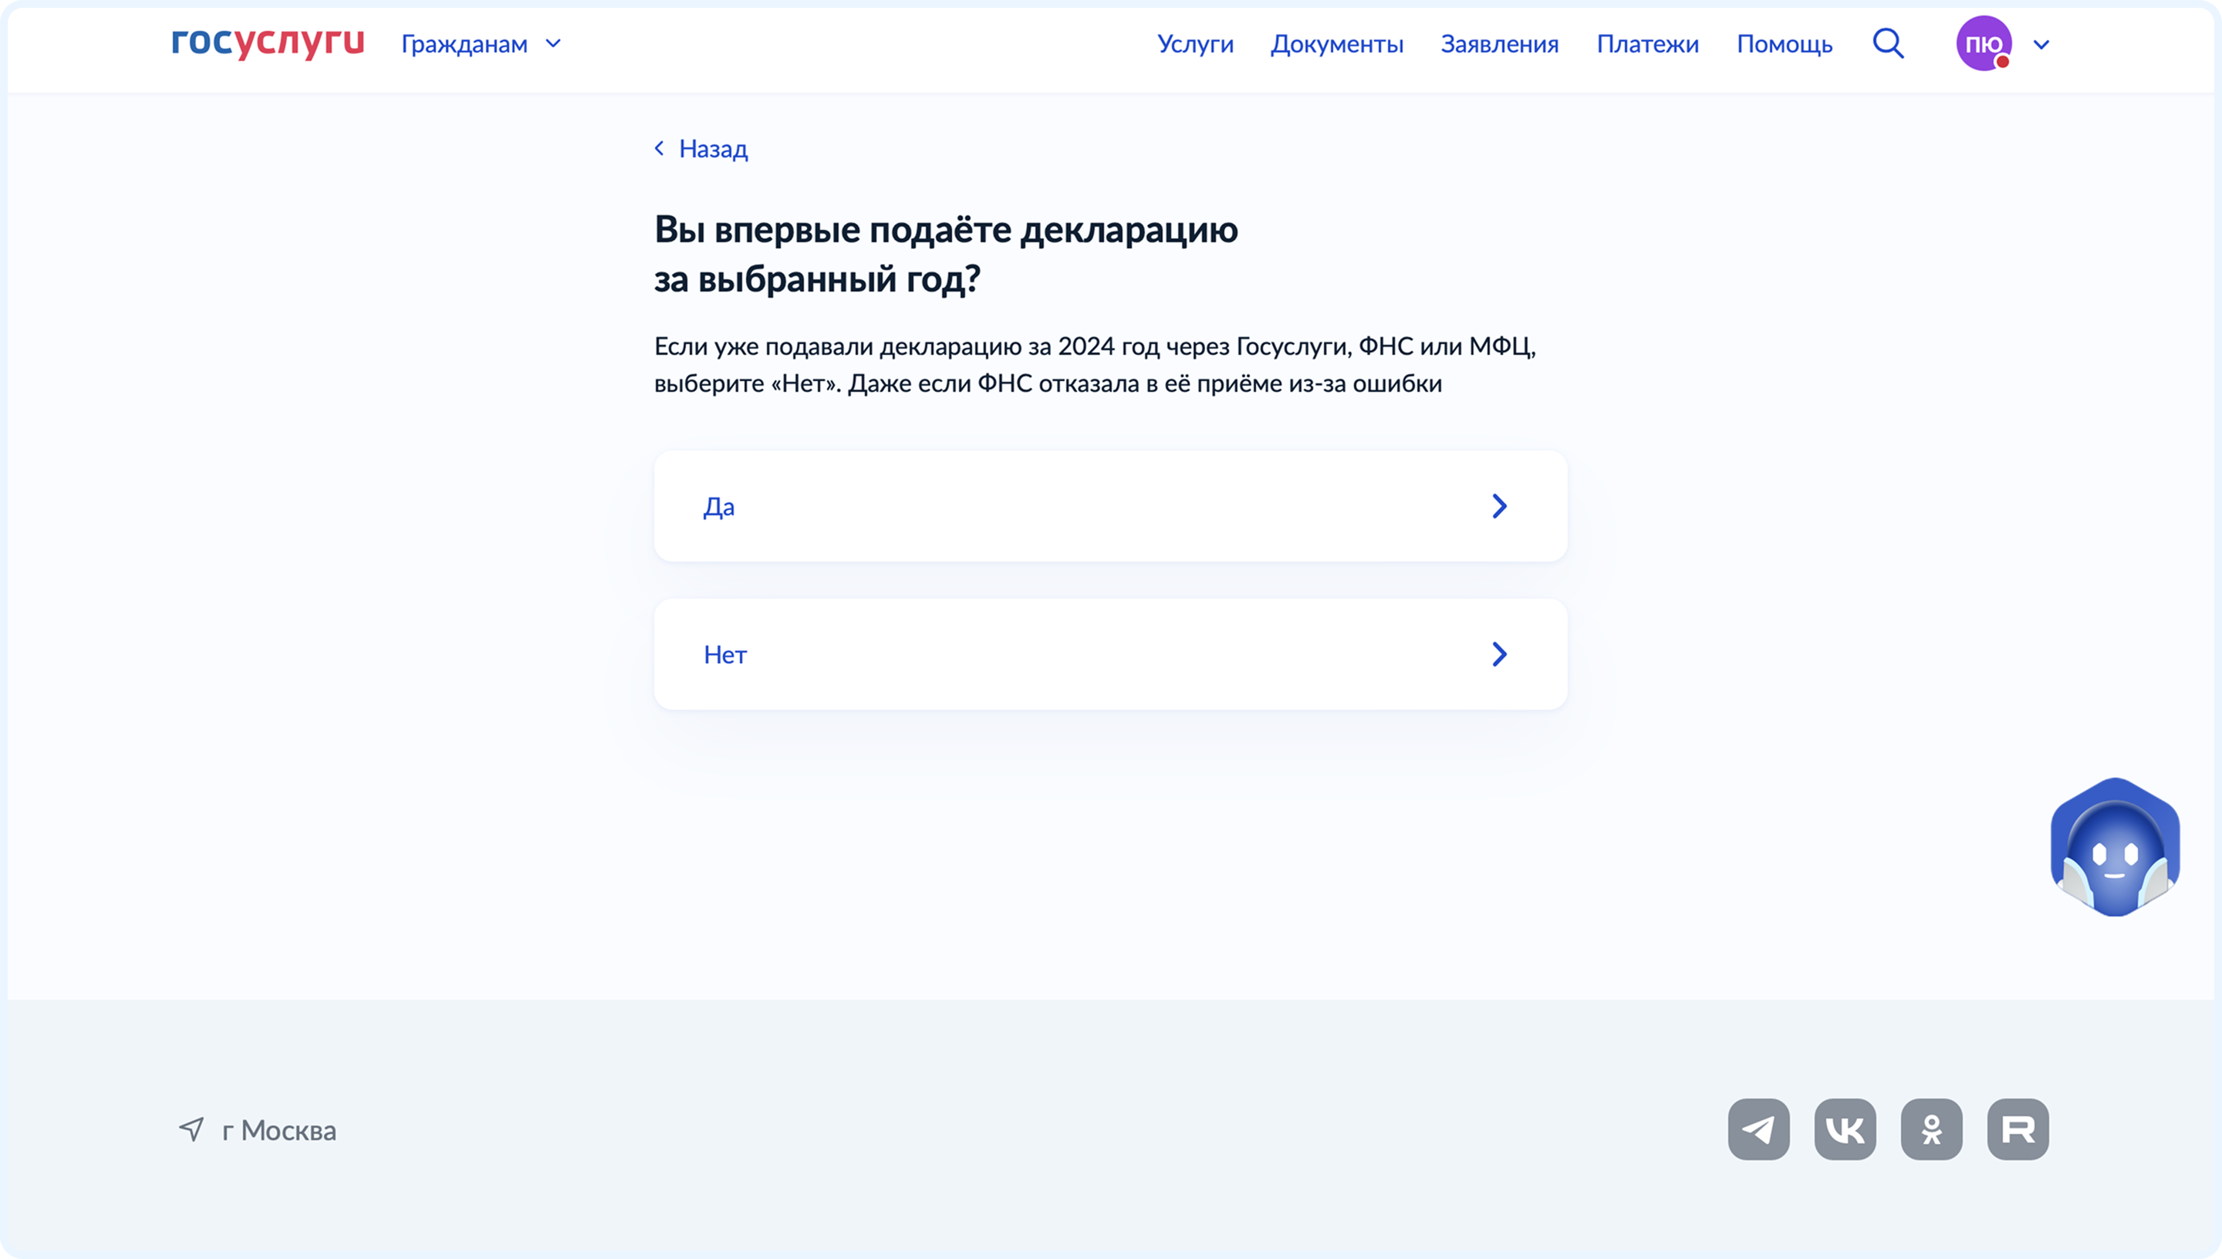Open the Gosuslugi home logo

[268, 43]
